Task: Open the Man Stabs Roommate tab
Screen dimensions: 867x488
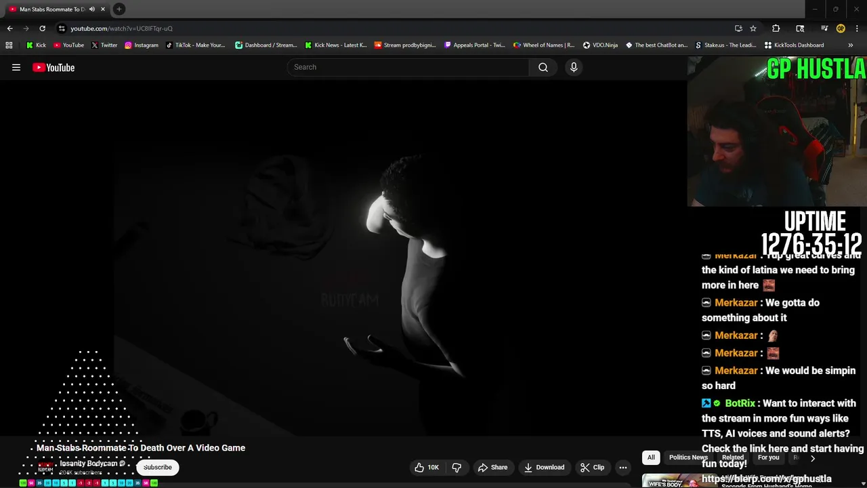Action: pos(53,9)
